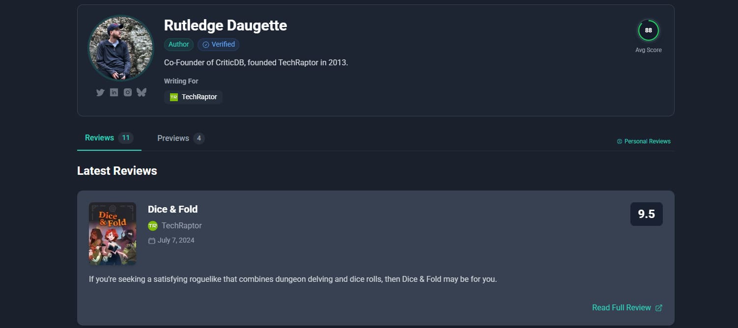The width and height of the screenshot is (738, 328).
Task: Click the external link icon beside Read Full Review
Action: point(659,308)
